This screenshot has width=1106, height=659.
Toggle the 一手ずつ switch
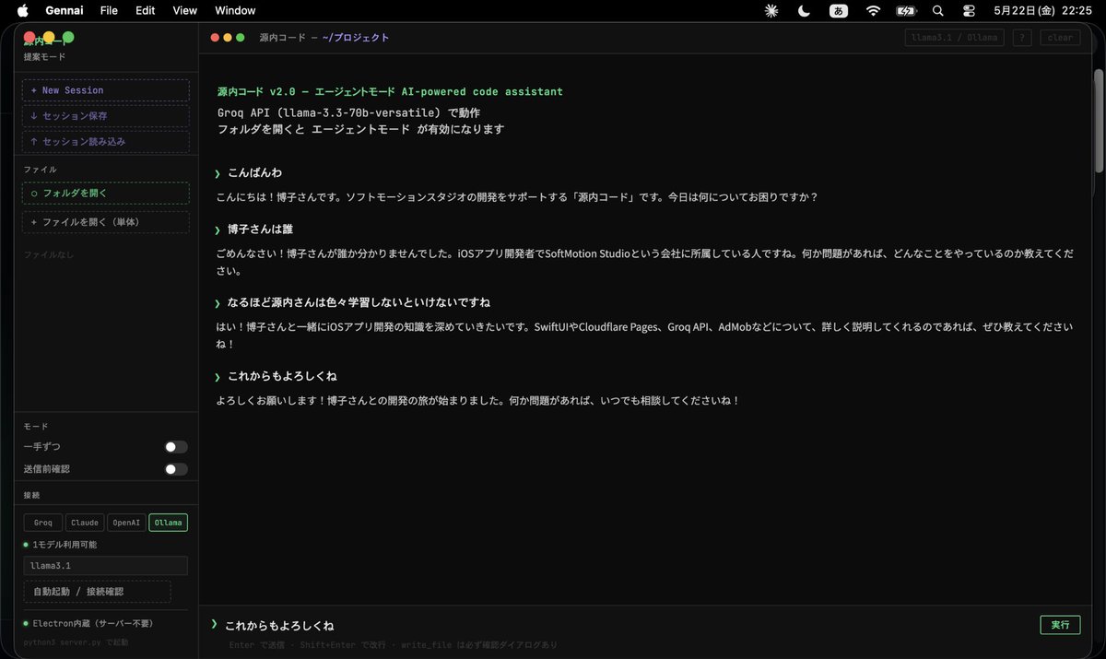click(176, 447)
